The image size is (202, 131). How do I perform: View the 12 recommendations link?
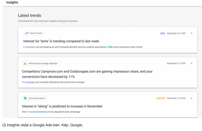click(x=37, y=112)
